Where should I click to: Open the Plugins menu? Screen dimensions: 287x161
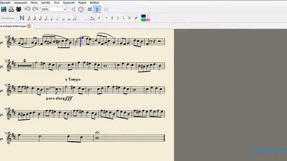[82, 3]
